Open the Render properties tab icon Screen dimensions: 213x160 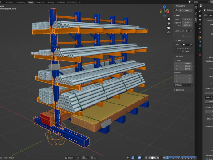pos(200,16)
